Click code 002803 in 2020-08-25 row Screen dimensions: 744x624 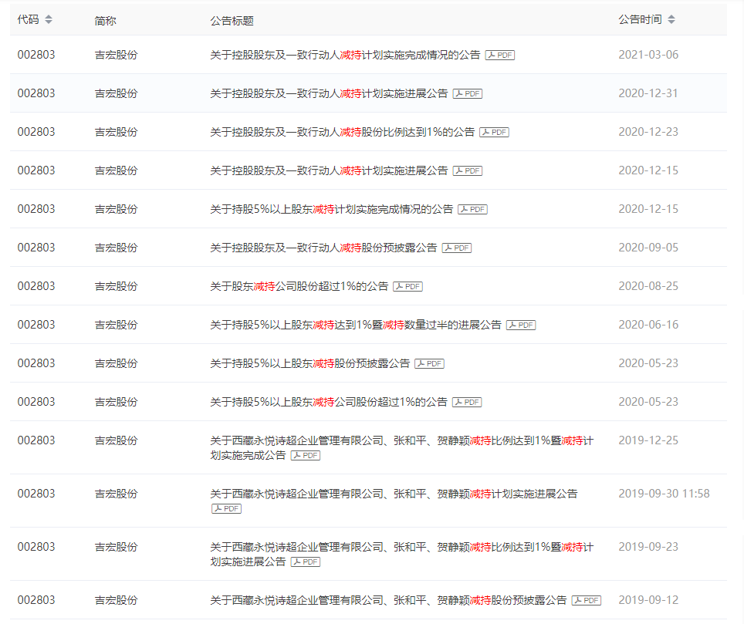pyautogui.click(x=36, y=286)
